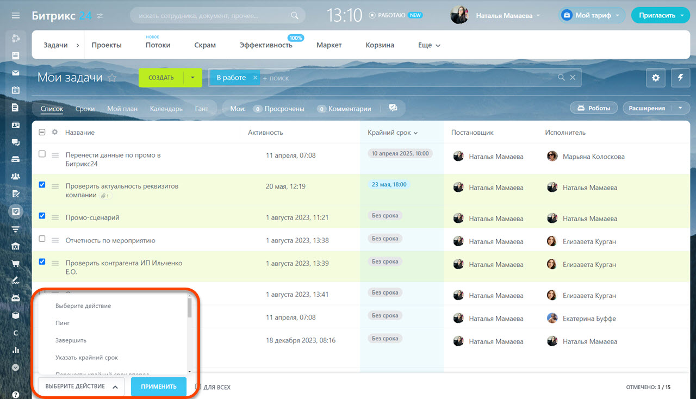Open the CRM funnel icon in sidebar
696x399 pixels.
pyautogui.click(x=16, y=229)
